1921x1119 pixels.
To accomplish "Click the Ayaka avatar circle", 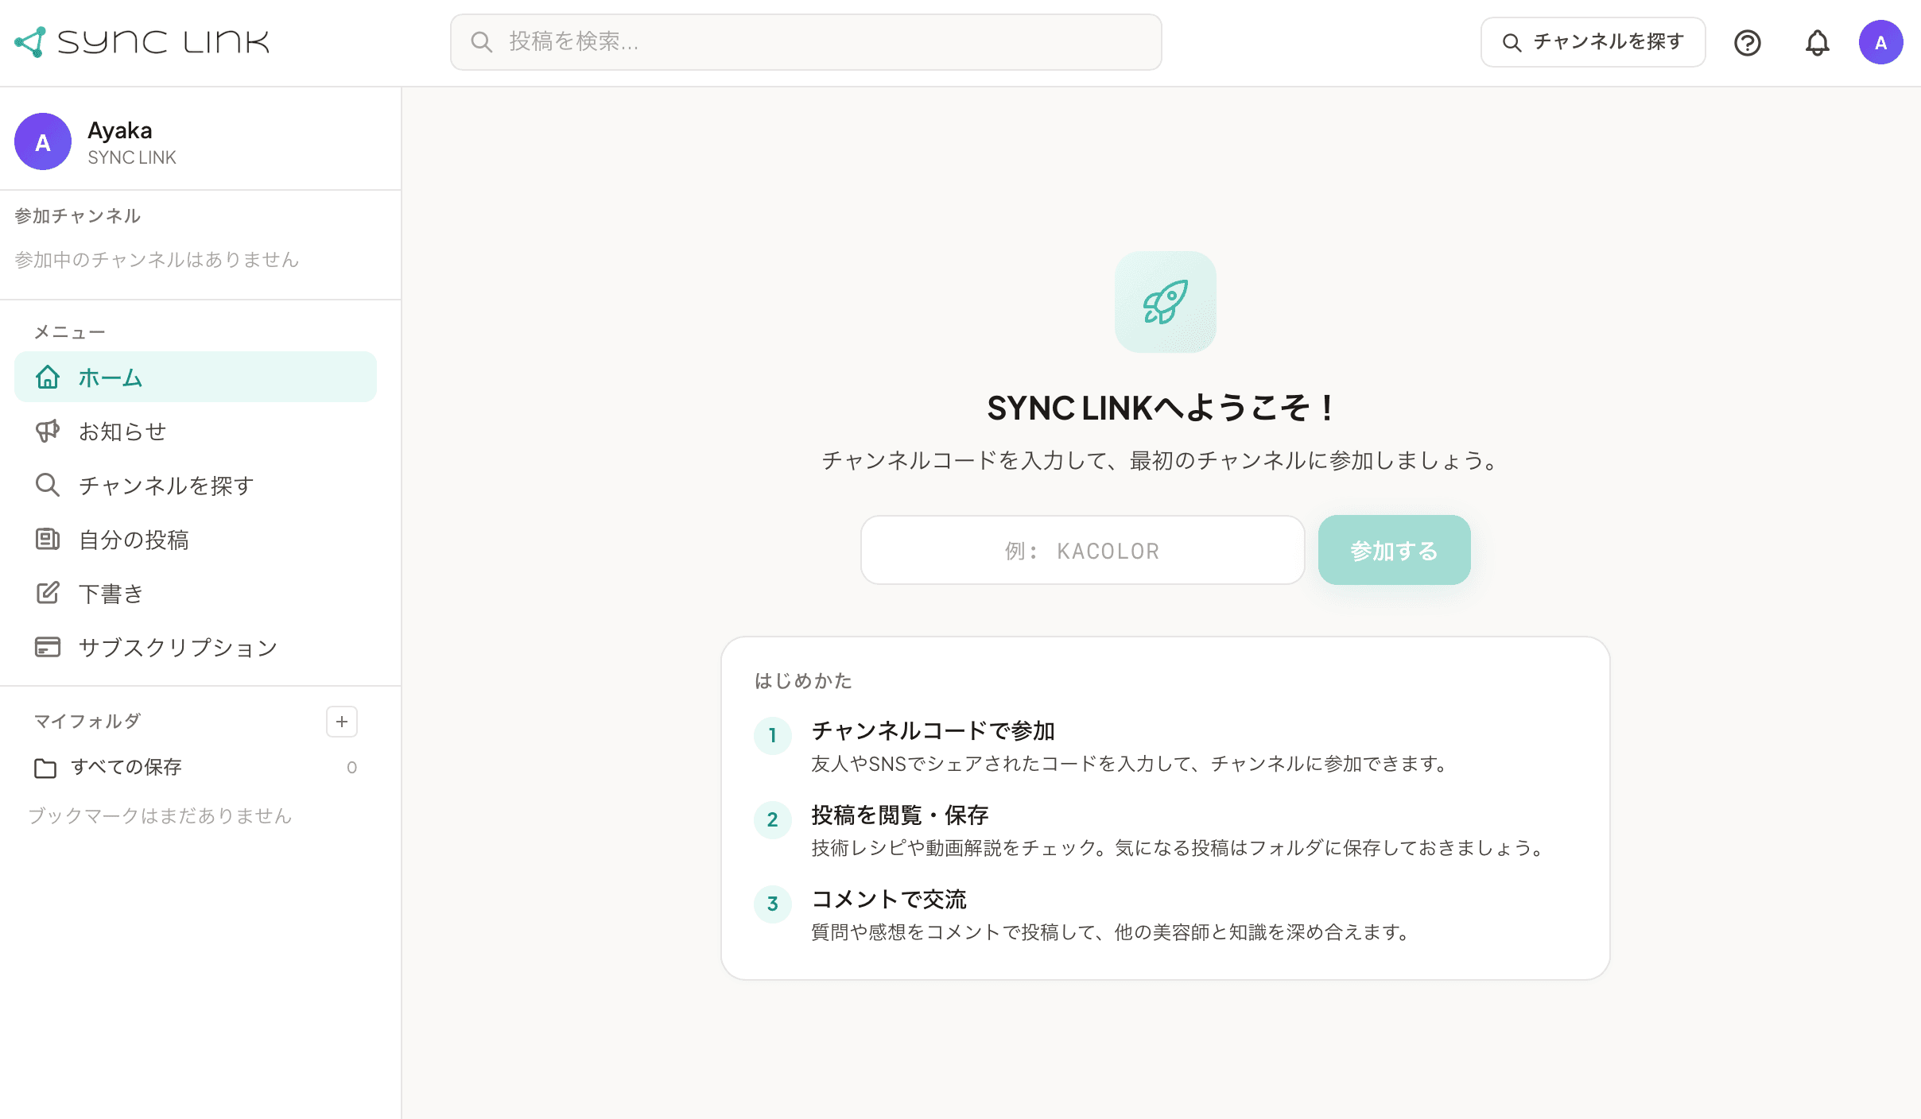I will [1881, 41].
